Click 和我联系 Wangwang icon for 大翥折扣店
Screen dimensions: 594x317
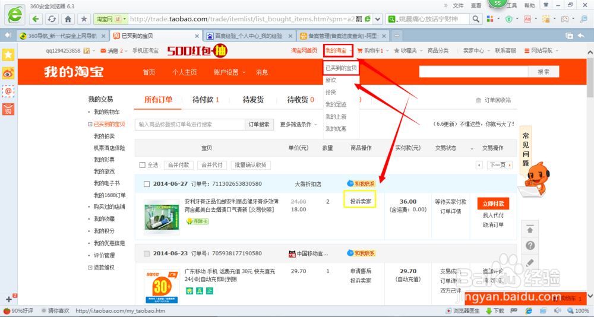361,183
